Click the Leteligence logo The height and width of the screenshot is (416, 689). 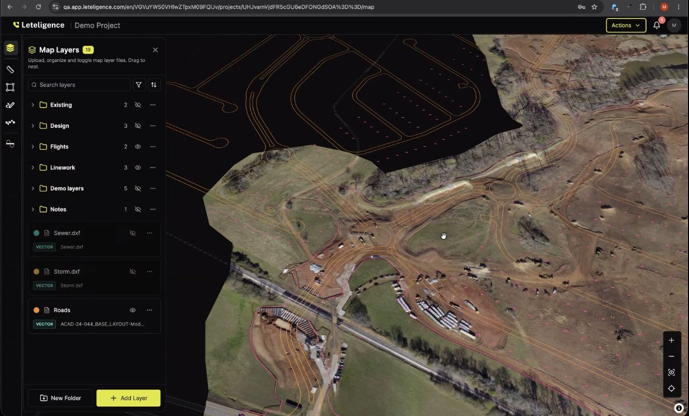tap(39, 25)
